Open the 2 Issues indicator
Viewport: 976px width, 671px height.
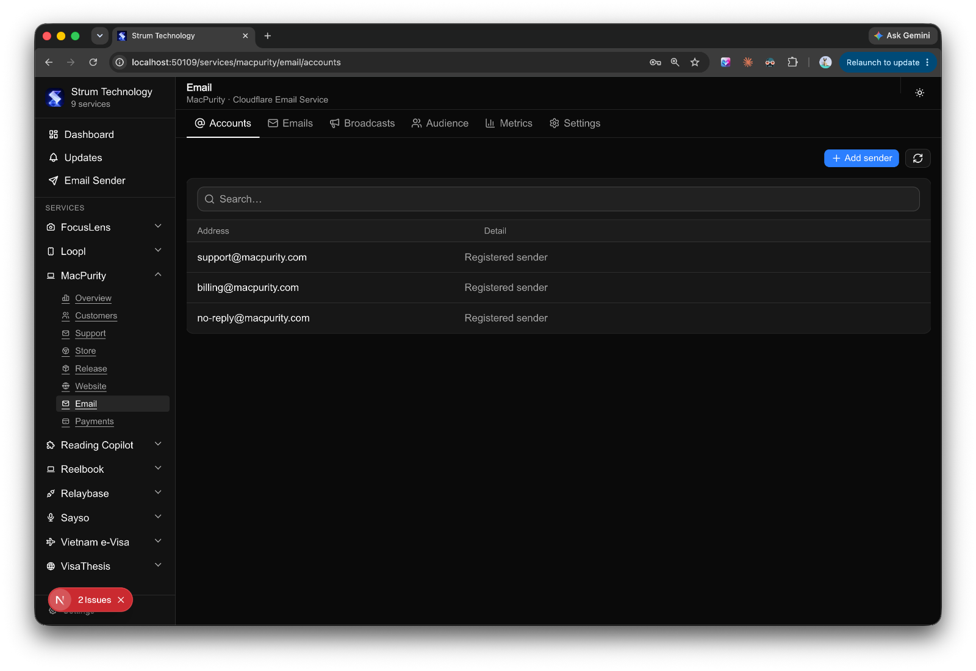(x=95, y=600)
